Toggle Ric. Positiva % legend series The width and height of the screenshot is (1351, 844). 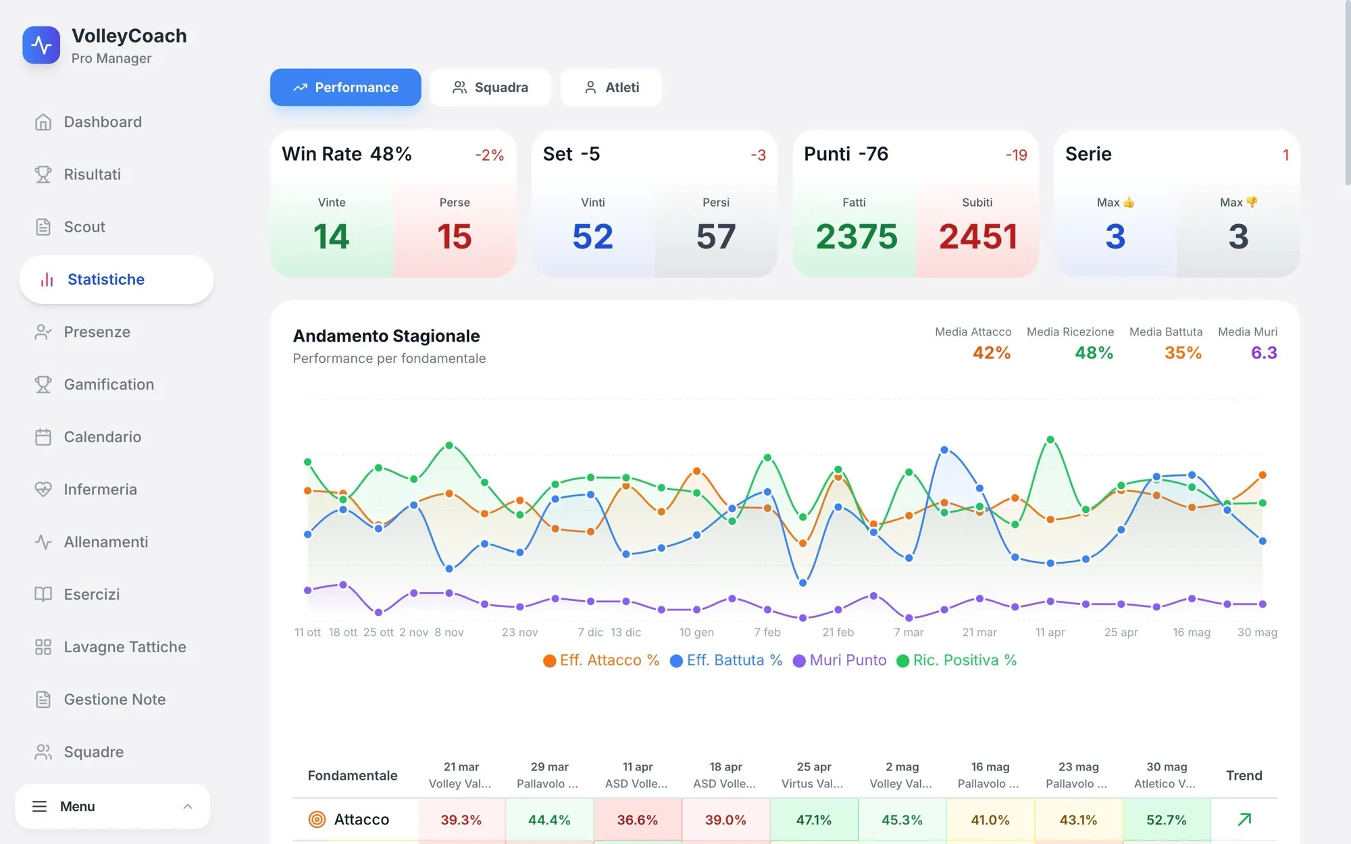tap(957, 660)
